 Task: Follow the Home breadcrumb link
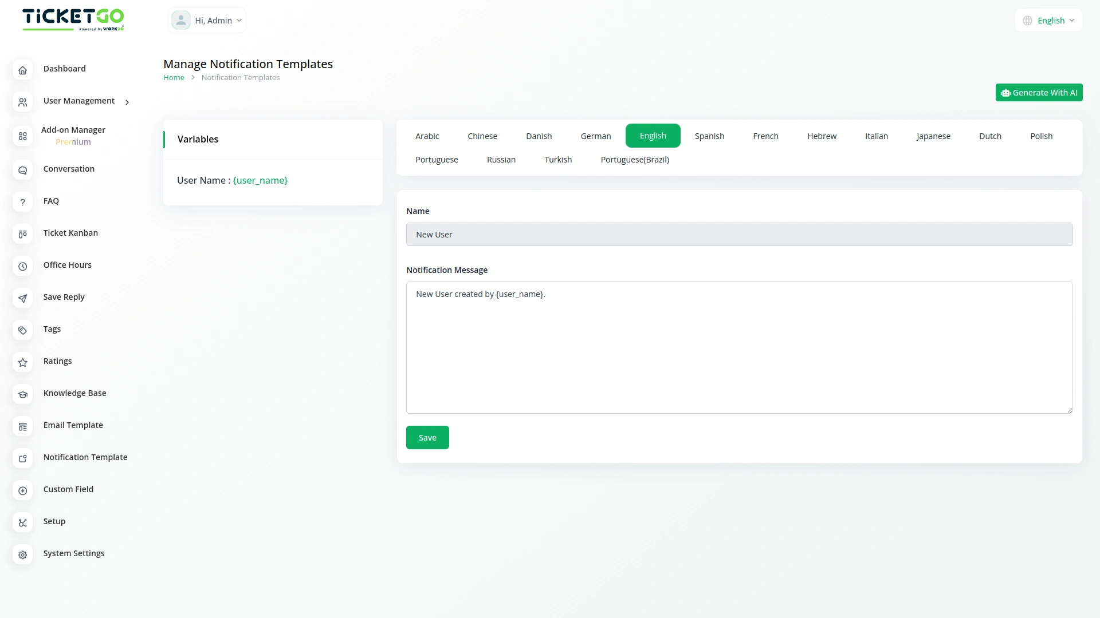[174, 78]
